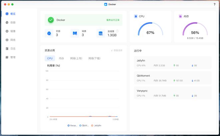
Task: Click the pencil icon next to 容器选择
Action: 112,50
